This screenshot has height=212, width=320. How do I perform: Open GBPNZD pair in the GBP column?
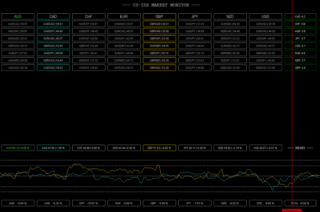(159, 60)
